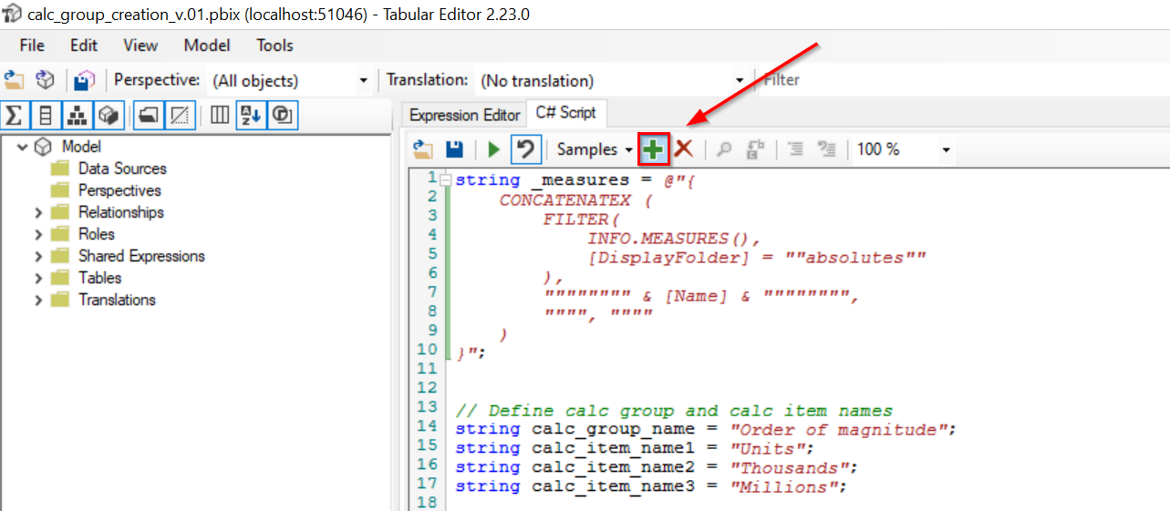Toggle display folders view icon
The width and height of the screenshot is (1170, 511).
tap(149, 115)
